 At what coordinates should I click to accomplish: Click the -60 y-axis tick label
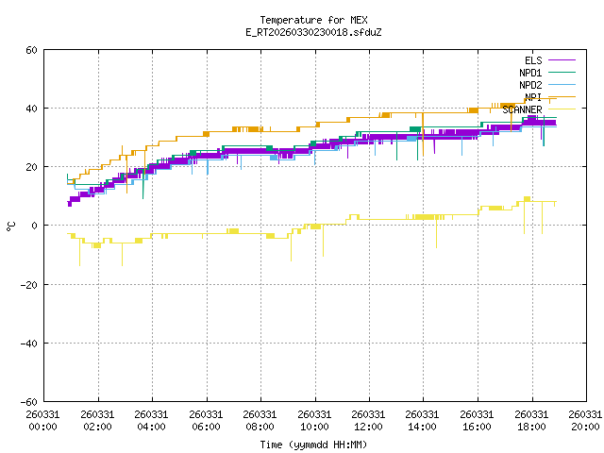(28, 401)
